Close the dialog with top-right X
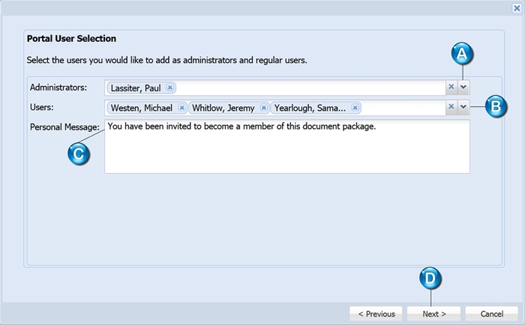Image resolution: width=525 pixels, height=325 pixels. coord(517,8)
